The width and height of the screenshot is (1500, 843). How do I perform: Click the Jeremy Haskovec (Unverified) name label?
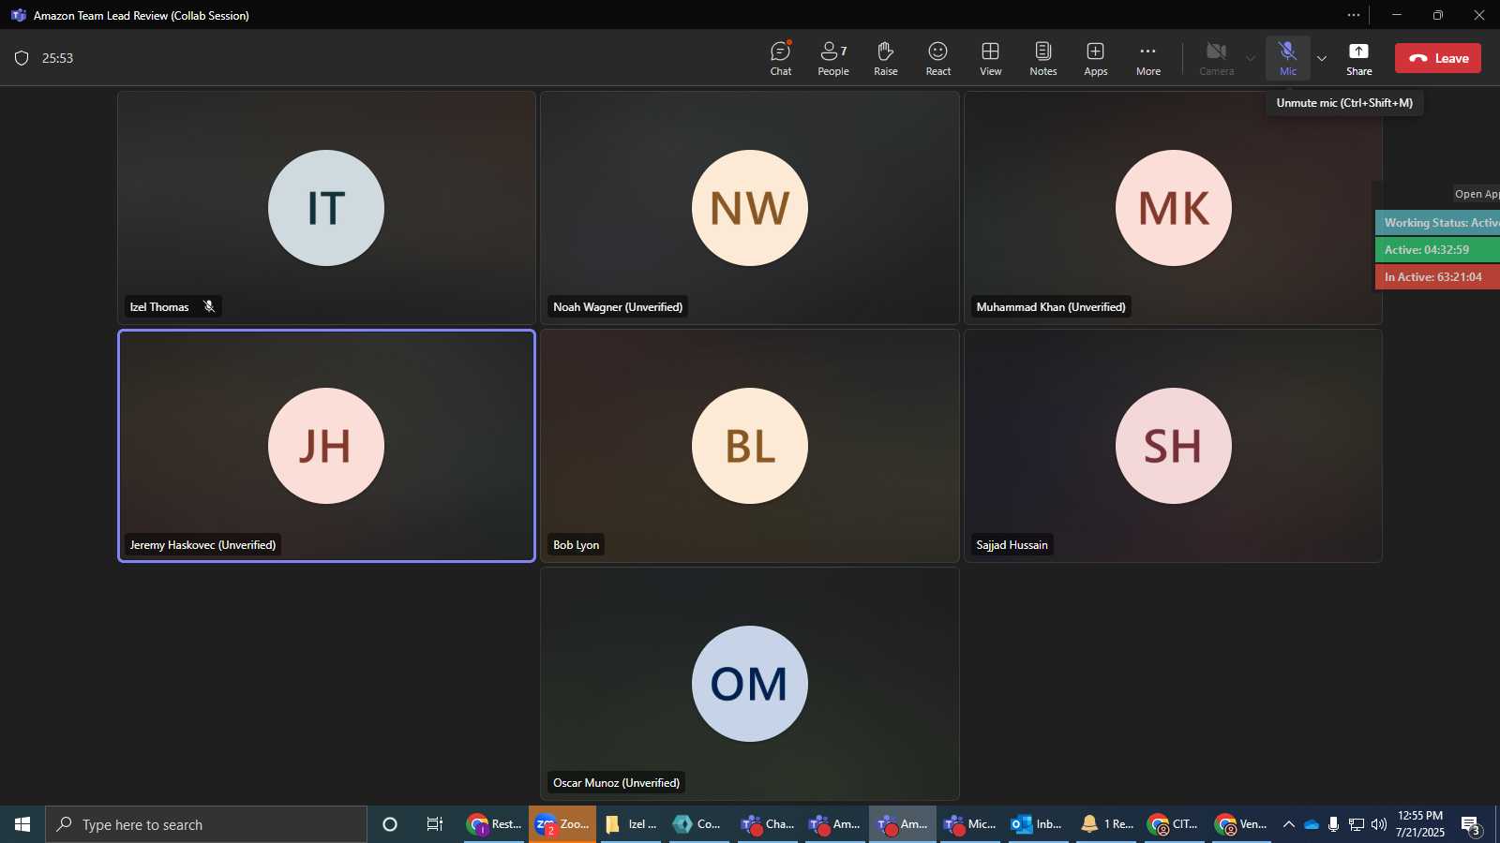(202, 545)
